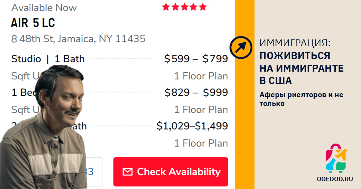Click the OOEDOO.RU site name text
The height and width of the screenshot is (189, 361).
[335, 179]
